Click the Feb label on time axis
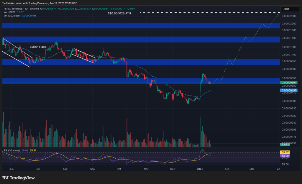The width and height of the screenshot is (302, 184). [x=227, y=169]
